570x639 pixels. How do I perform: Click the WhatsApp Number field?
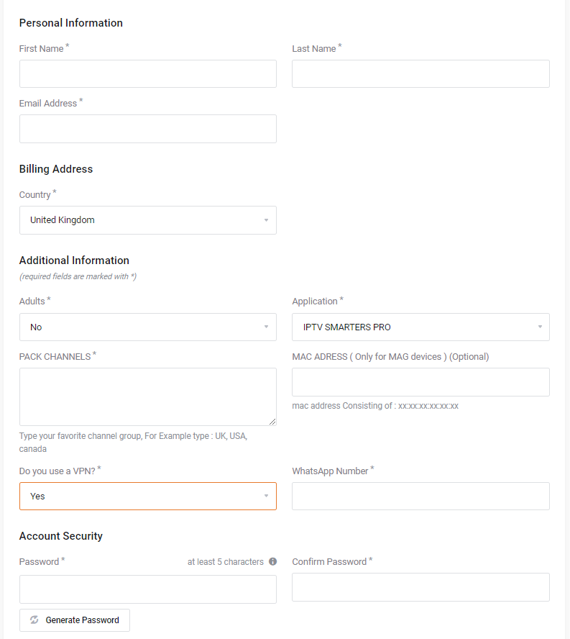(420, 497)
